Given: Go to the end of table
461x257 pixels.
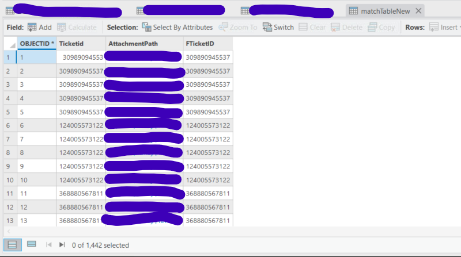Looking at the screenshot, I should click(x=62, y=245).
